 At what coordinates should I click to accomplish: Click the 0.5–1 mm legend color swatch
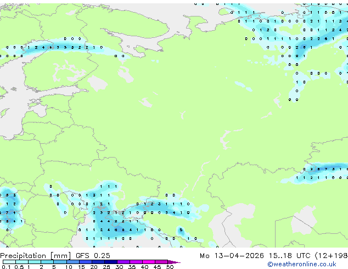click(x=22, y=262)
